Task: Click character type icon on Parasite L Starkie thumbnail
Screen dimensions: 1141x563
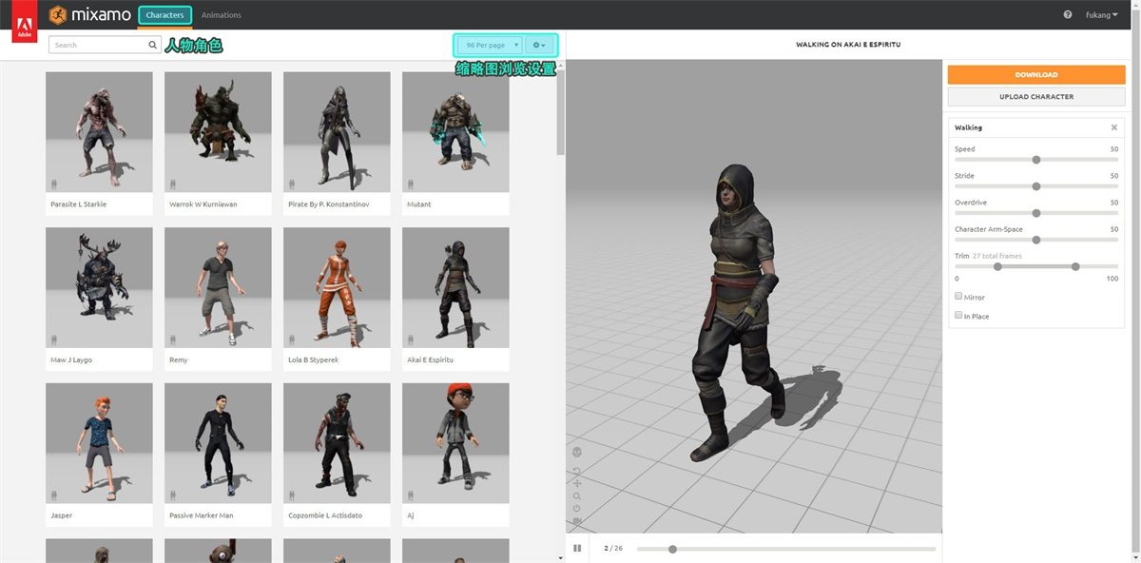Action: click(54, 184)
